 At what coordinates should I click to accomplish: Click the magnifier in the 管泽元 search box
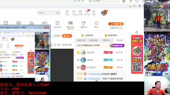click(x=58, y=13)
